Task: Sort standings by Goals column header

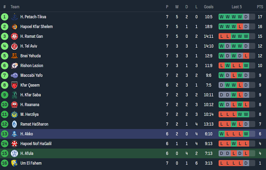Action: 209,7
